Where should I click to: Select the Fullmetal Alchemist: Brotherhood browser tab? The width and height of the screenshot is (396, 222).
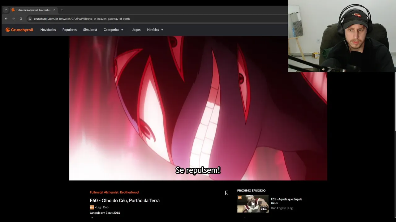[x=33, y=10]
